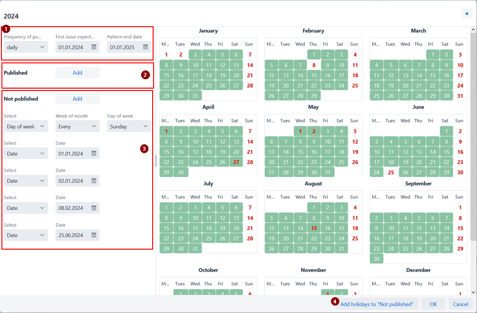
Task: Open date picker beside 08.02.2024 entry
Action: (94, 208)
